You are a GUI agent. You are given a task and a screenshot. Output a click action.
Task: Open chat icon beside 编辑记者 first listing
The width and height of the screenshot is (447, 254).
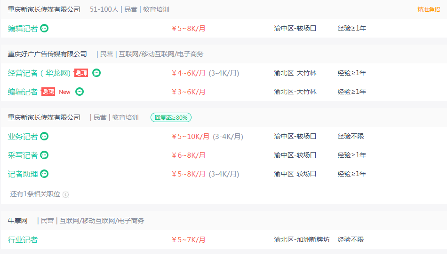click(44, 28)
